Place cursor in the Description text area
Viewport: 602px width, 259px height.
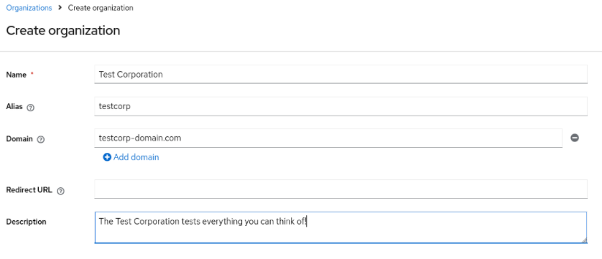tap(341, 227)
